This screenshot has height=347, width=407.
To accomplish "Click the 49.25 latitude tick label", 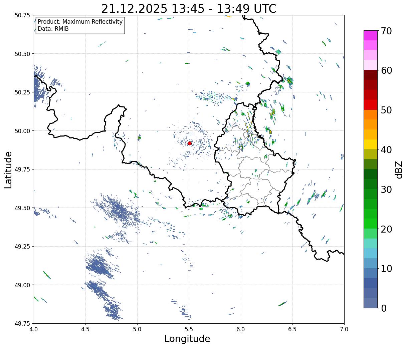I will (22, 247).
